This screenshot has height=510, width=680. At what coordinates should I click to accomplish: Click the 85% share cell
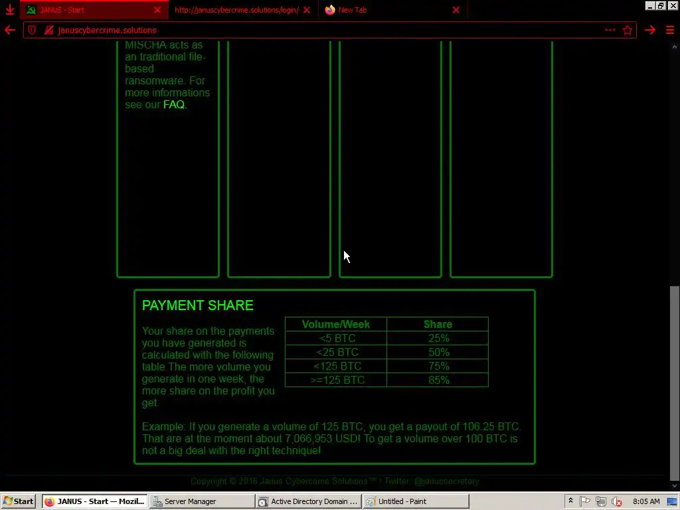[438, 379]
